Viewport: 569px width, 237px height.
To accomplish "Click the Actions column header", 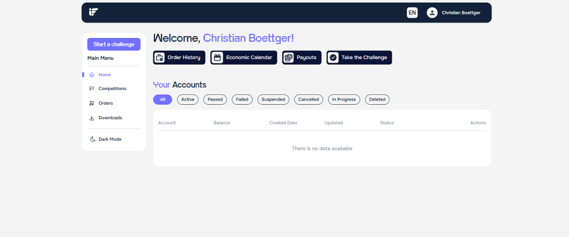I will click(x=478, y=123).
